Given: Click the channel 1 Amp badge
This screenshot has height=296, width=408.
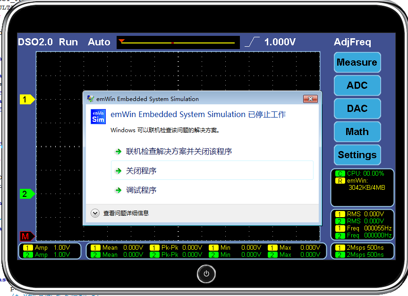Looking at the screenshot, I should pos(28,248).
